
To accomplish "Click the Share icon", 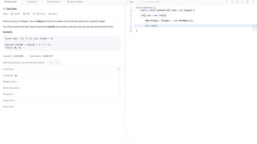I will click(x=50, y=14).
